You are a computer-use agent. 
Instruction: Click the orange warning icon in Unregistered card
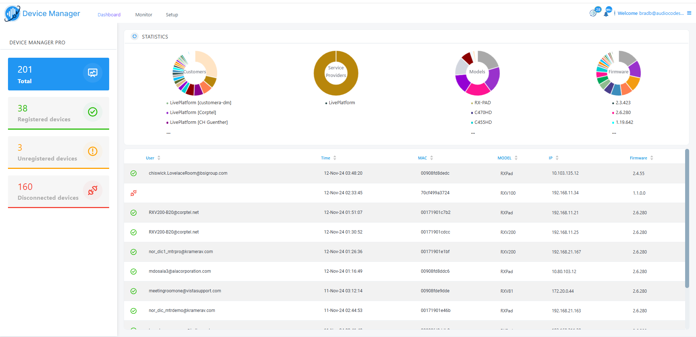coord(92,151)
